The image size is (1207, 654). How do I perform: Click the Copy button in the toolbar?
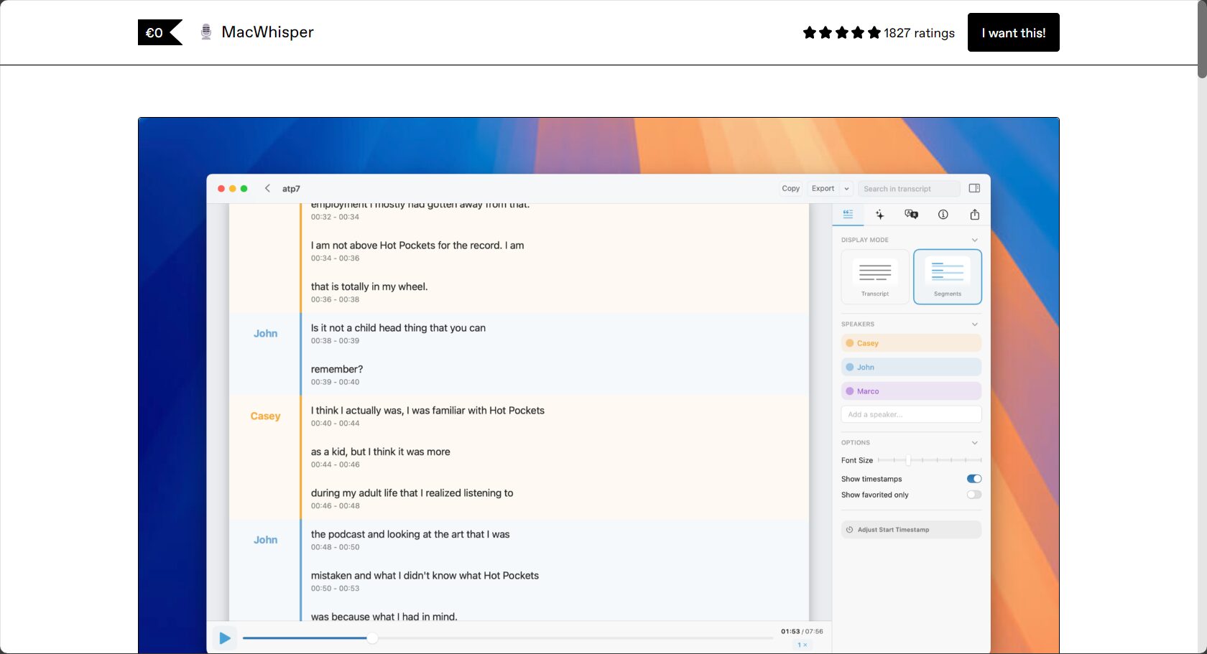(790, 189)
